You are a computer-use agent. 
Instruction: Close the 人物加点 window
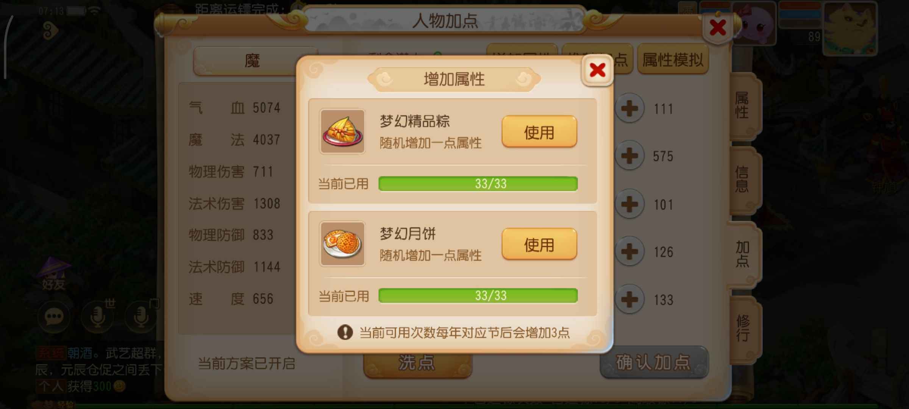pos(717,27)
